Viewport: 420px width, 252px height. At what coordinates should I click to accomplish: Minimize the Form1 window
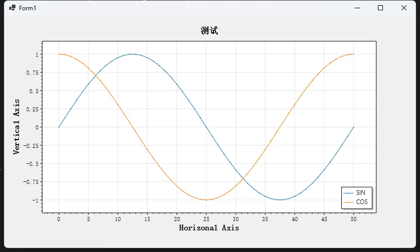click(357, 8)
